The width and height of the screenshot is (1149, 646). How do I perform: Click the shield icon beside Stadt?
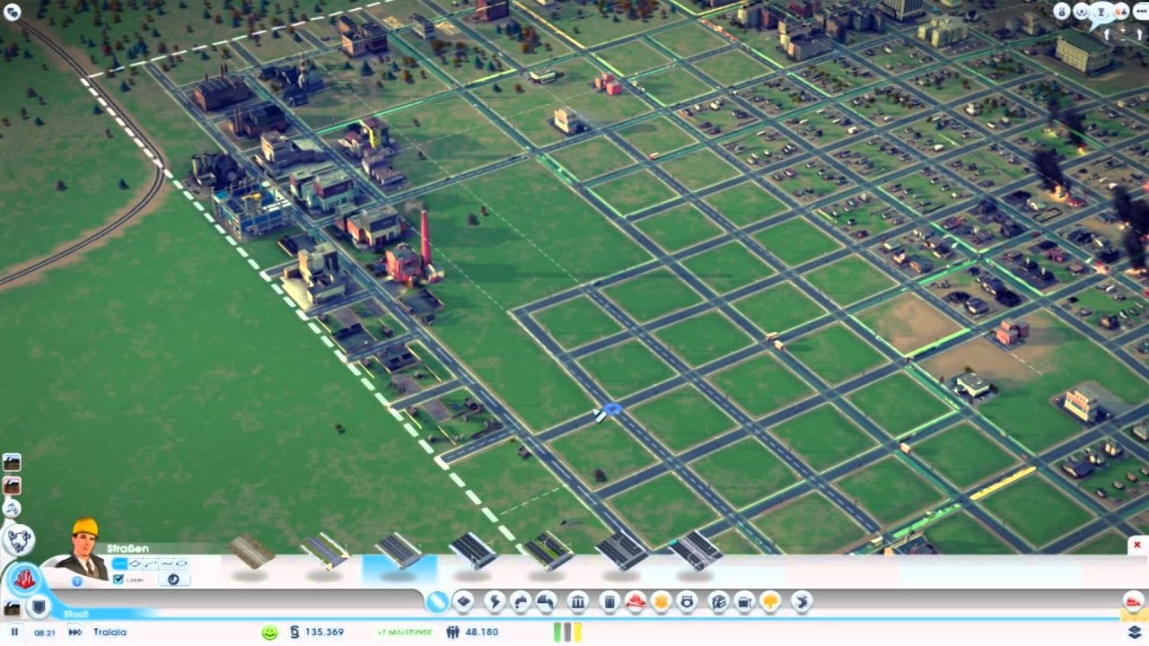click(38, 607)
